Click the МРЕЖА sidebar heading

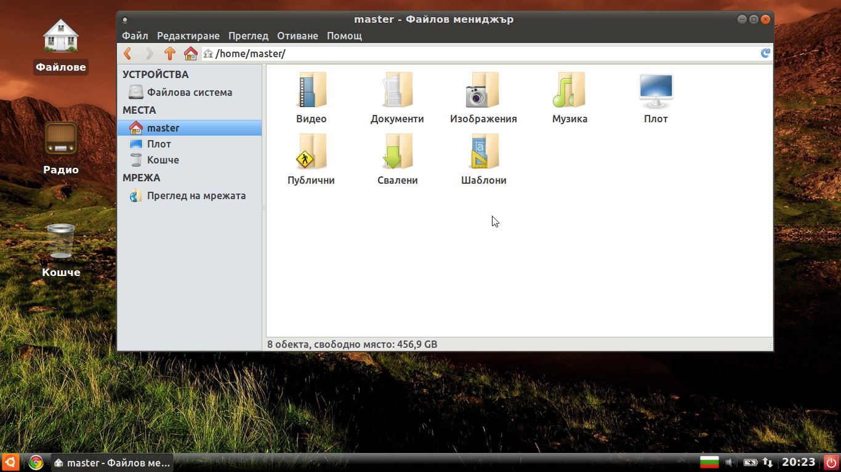(141, 178)
